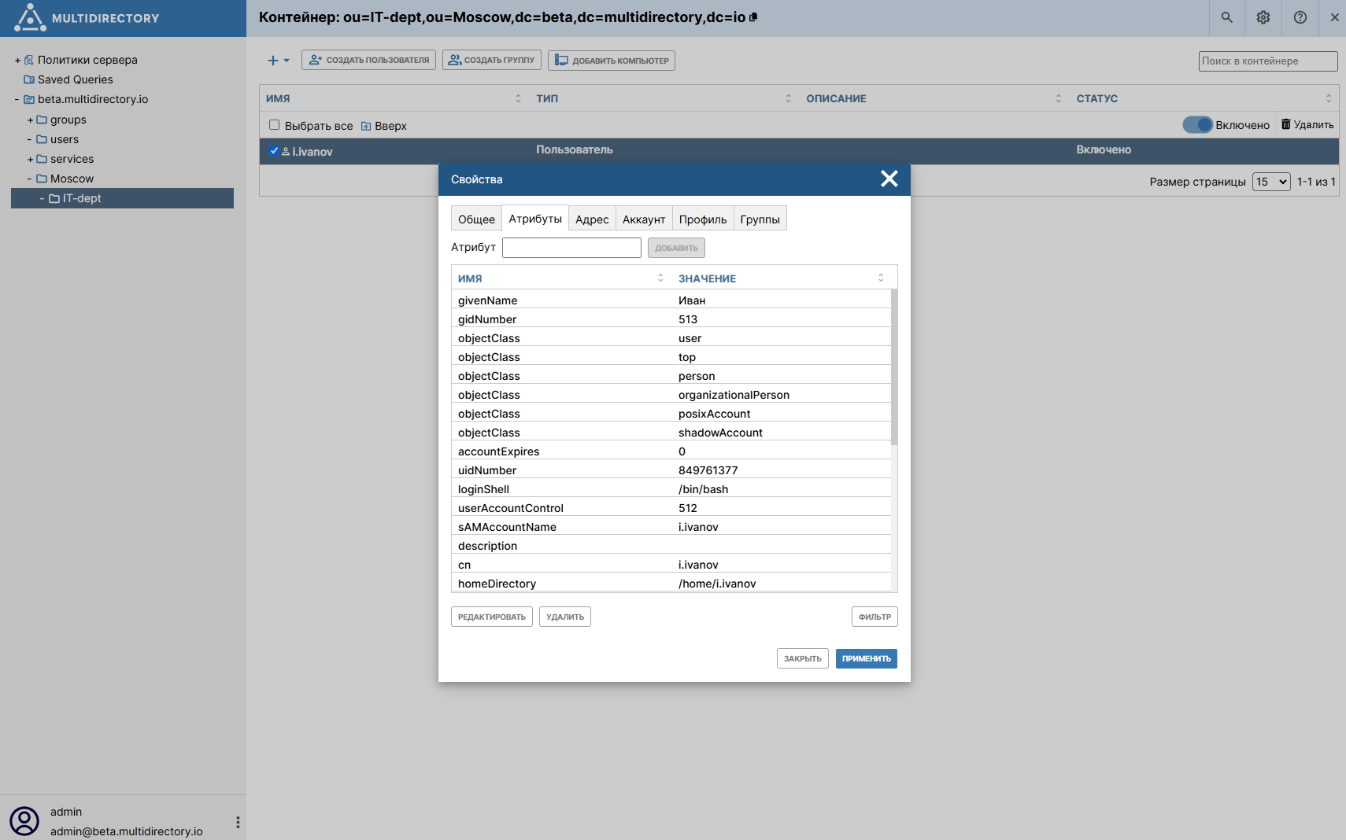Viewport: 1346px width, 840px height.
Task: Click the trash icon labeled Удалить
Action: coord(1285,124)
